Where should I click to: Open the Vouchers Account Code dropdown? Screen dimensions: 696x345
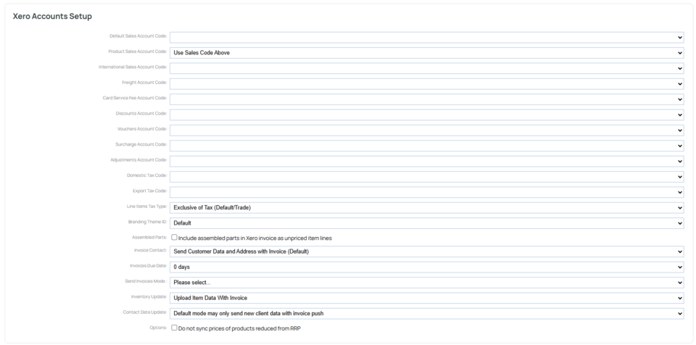426,130
